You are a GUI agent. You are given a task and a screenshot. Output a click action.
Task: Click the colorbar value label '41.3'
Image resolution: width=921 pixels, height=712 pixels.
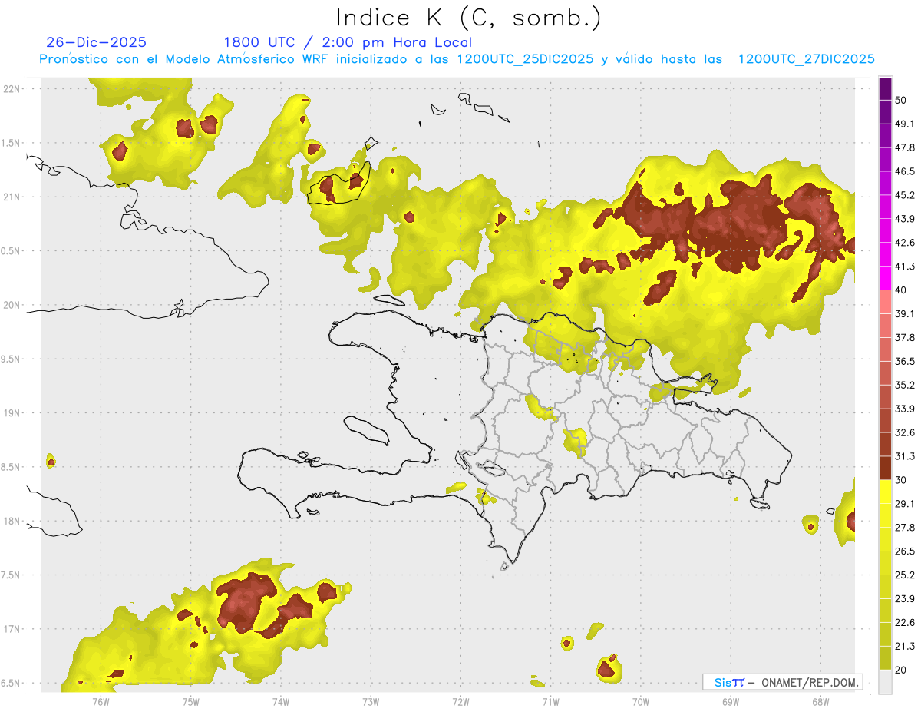tap(904, 267)
